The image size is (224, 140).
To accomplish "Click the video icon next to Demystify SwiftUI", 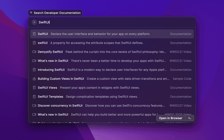I will point(34,52).
